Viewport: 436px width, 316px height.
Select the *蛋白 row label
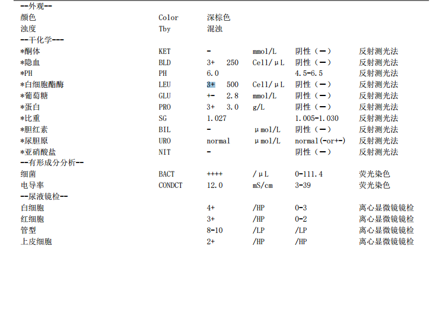[x=30, y=107]
